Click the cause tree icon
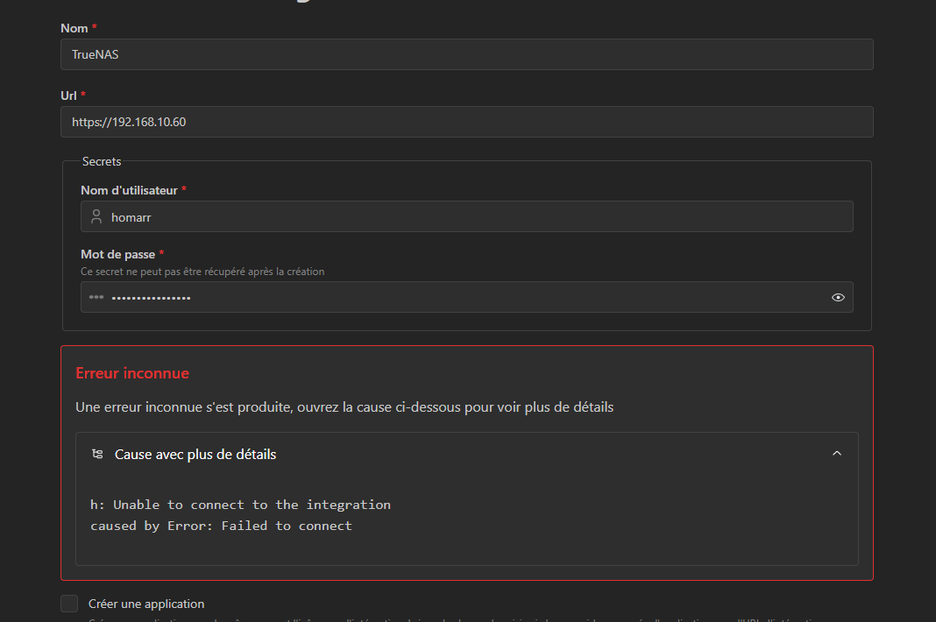This screenshot has height=622, width=936. tap(97, 455)
